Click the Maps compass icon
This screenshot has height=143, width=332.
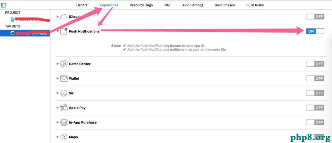click(64, 137)
